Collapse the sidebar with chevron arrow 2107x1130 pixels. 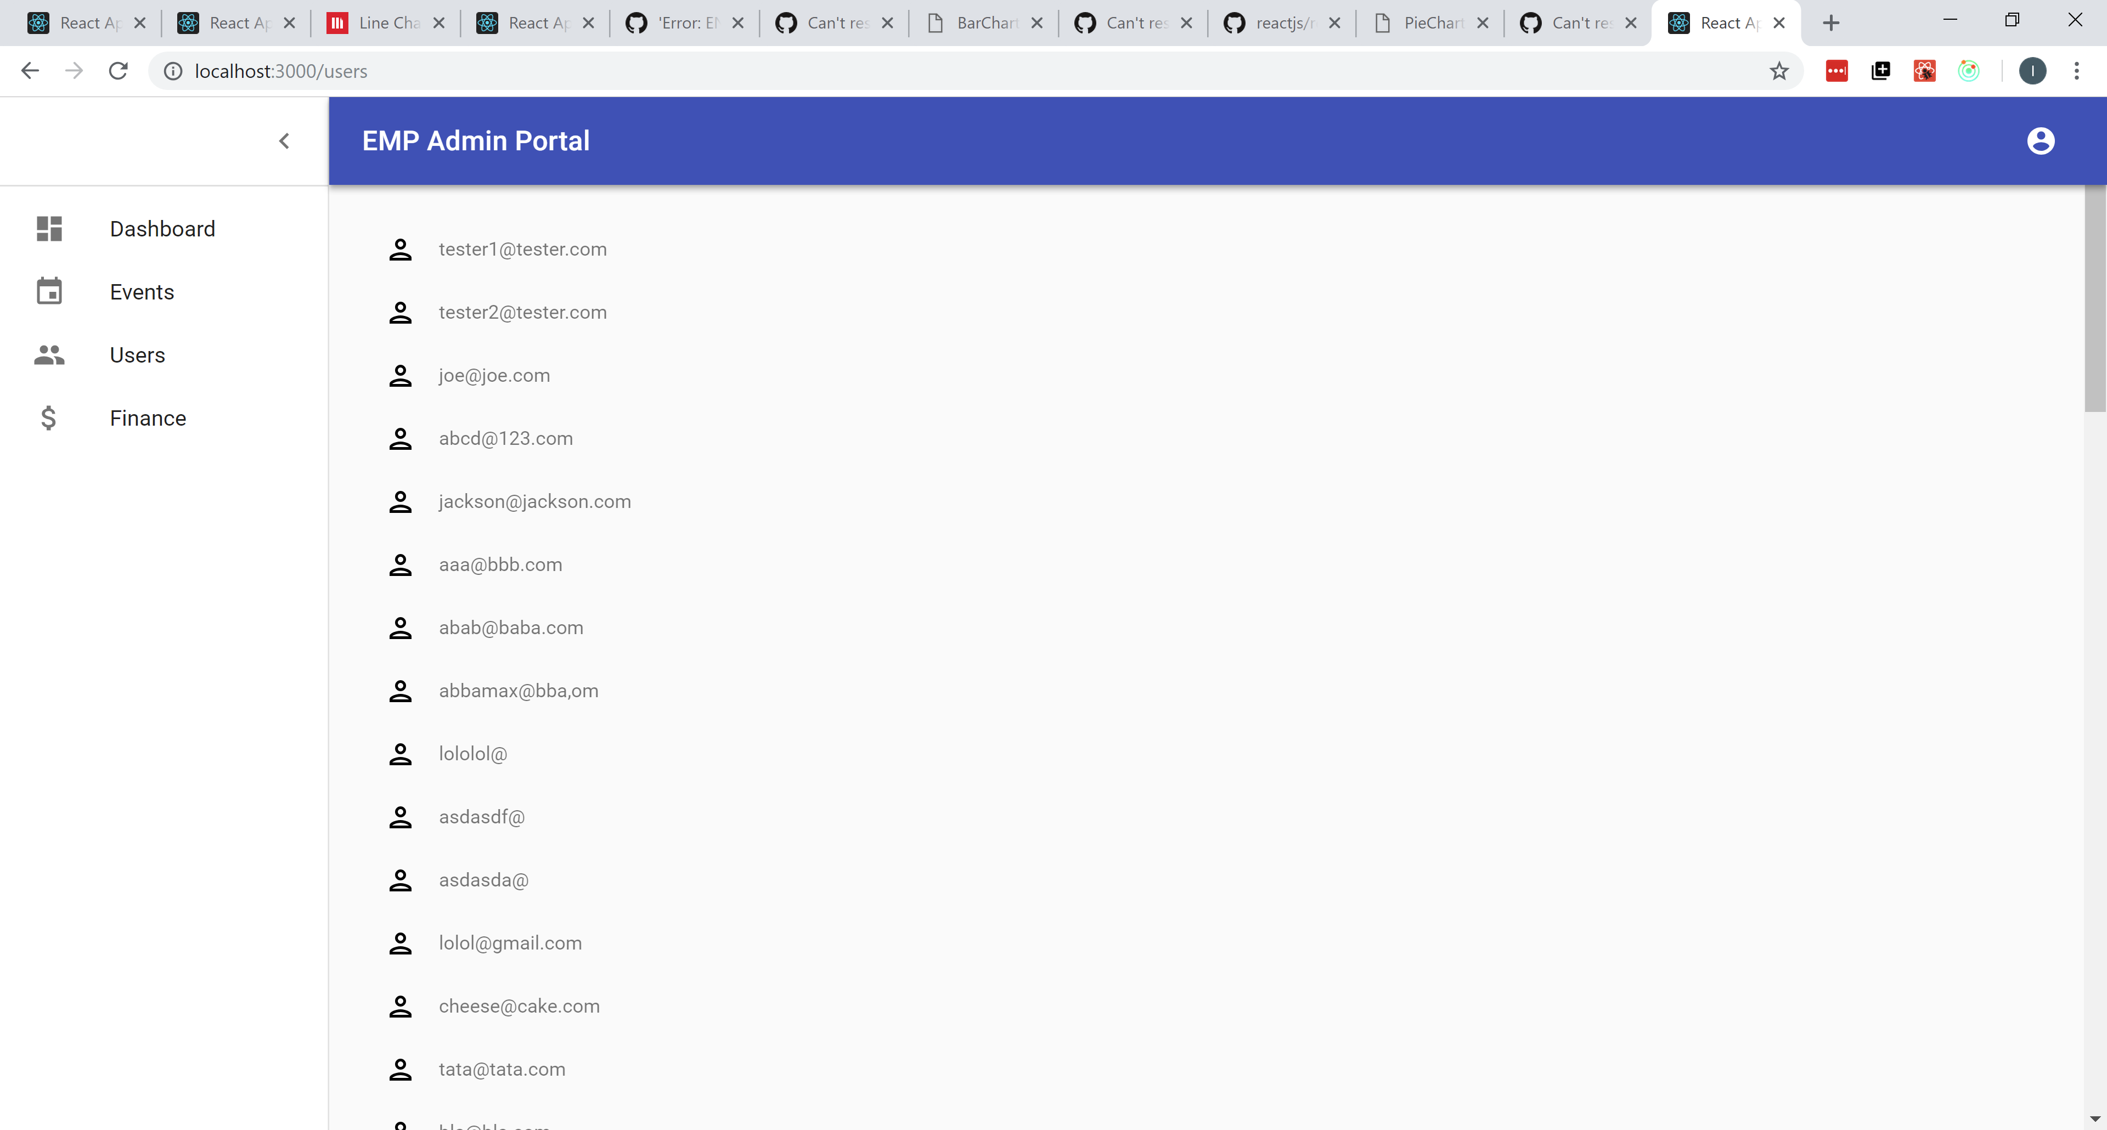click(284, 140)
